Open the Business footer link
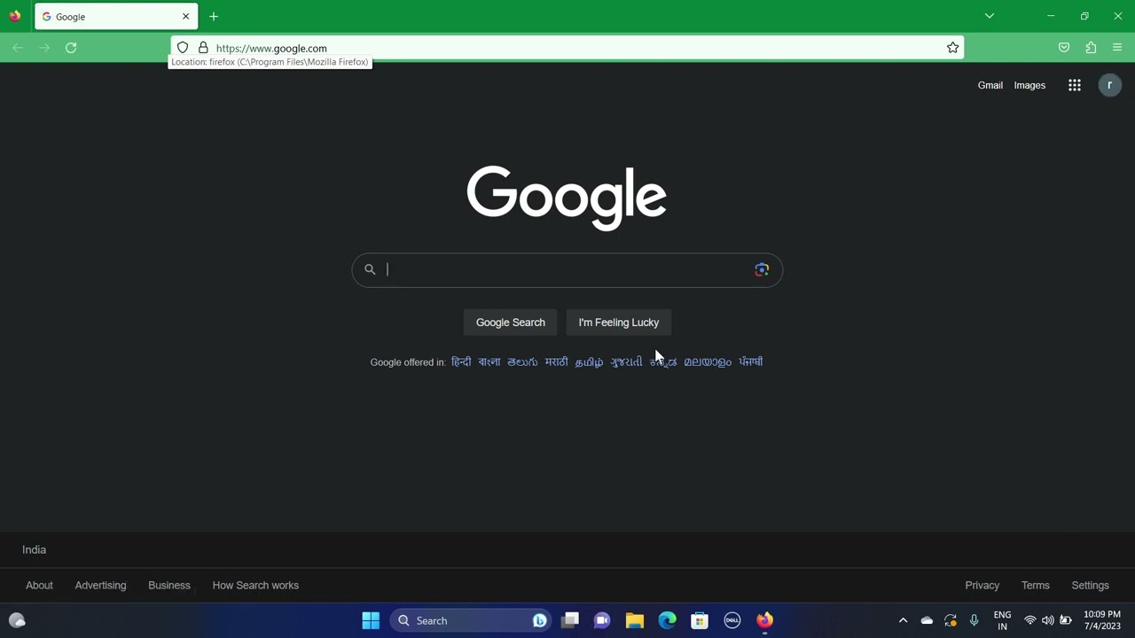 coord(169,585)
